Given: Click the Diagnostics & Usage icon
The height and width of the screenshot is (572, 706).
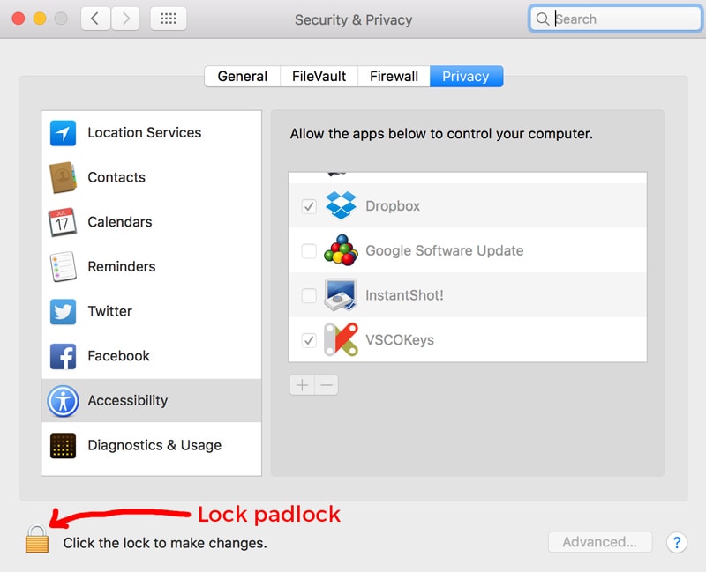Looking at the screenshot, I should [x=64, y=445].
